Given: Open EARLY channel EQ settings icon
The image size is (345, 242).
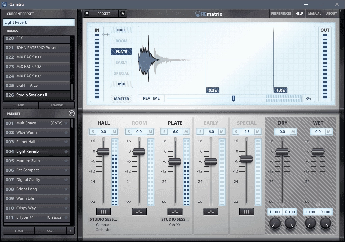Looking at the screenshot, I should (211, 212).
